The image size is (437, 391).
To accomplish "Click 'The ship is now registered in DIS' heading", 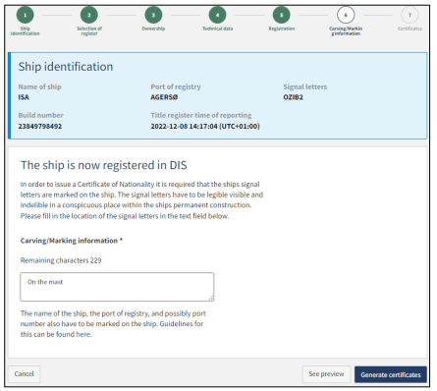I will (104, 165).
